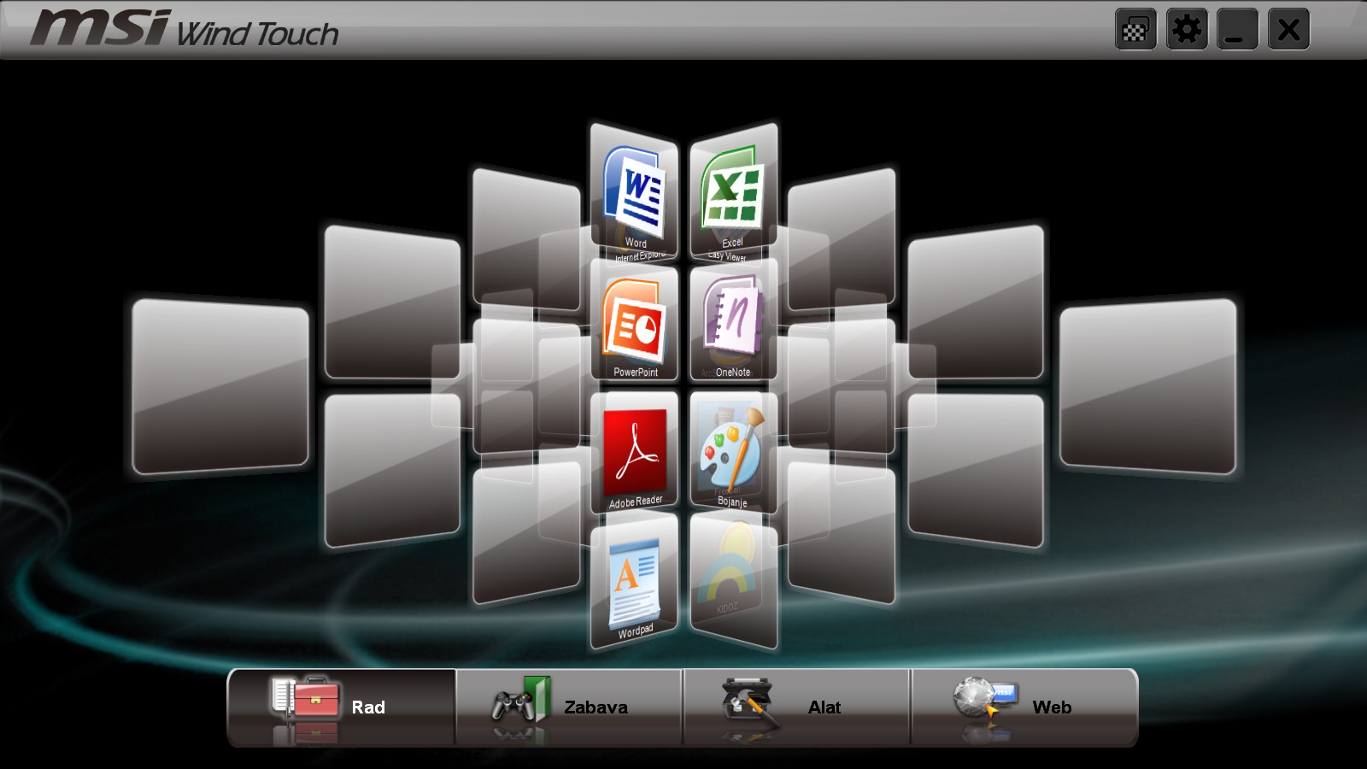Open the Alat tools tab
Screen dimensions: 1367x769
(x=796, y=707)
